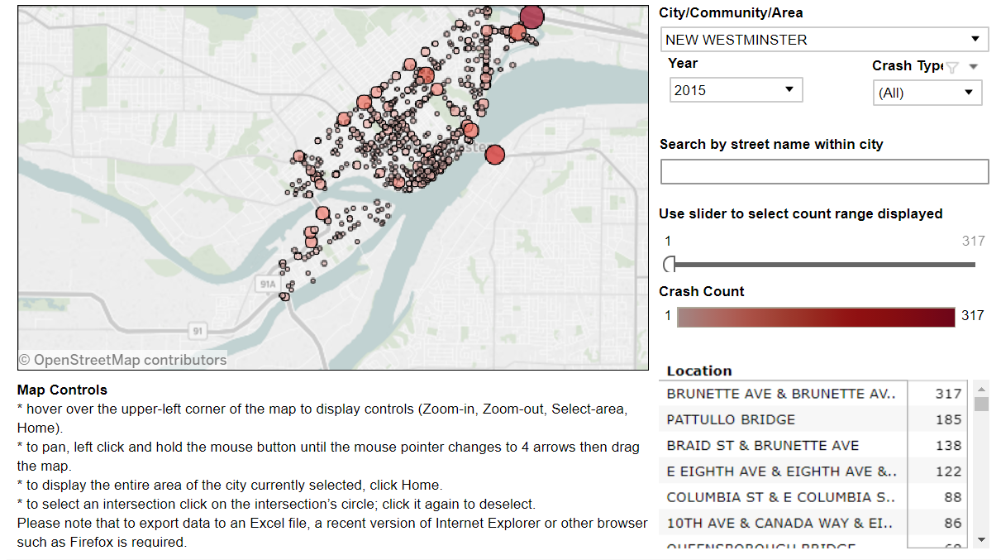This screenshot has height=560, width=1001.
Task: Select the COLUMBIA ST & E COLUMBIA row
Action: [x=781, y=497]
